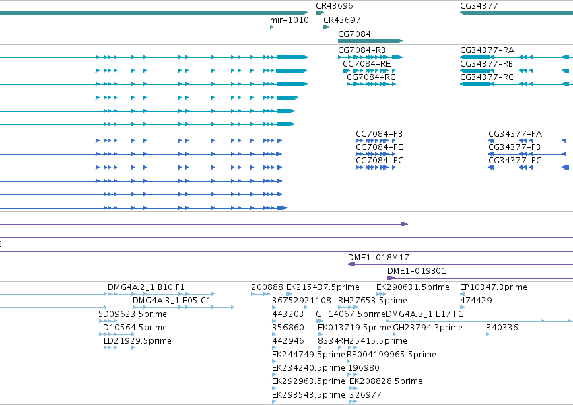
Task: Click the 326977 feature label
Action: click(366, 396)
